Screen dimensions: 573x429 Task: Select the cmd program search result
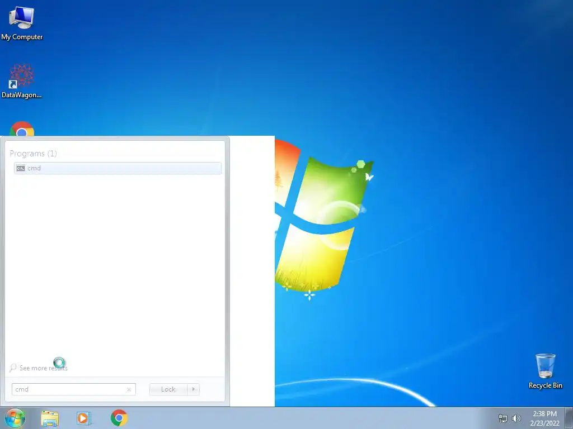click(118, 168)
